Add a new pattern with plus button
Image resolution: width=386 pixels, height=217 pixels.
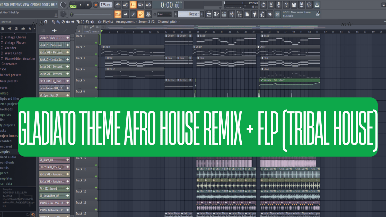coord(202,14)
